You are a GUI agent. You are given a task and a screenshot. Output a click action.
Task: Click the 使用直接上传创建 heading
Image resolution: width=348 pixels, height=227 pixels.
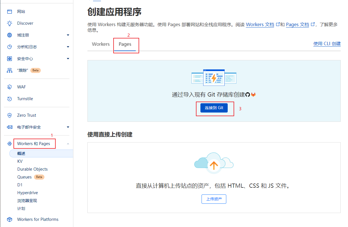click(x=110, y=134)
